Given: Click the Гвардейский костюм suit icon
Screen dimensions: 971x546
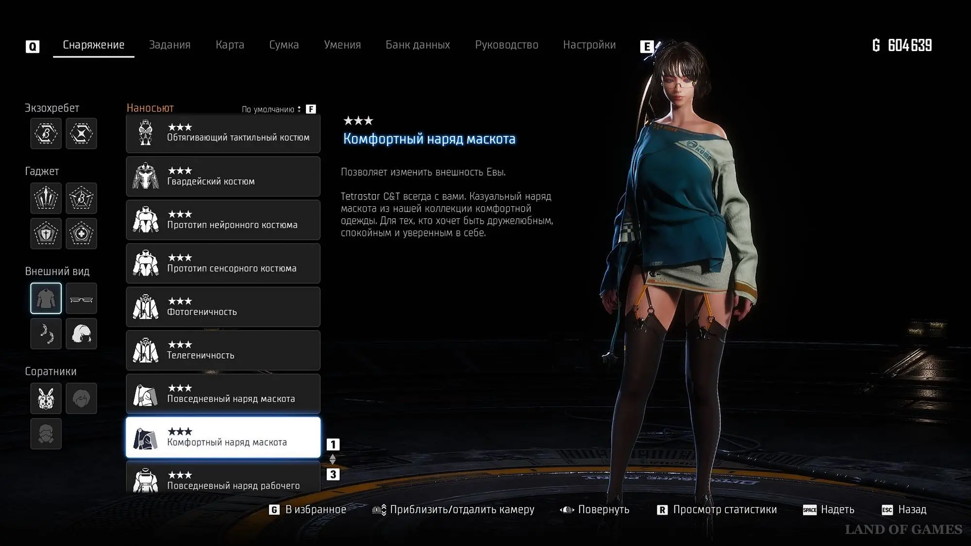Looking at the screenshot, I should (x=145, y=176).
